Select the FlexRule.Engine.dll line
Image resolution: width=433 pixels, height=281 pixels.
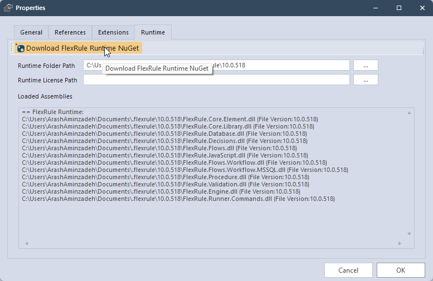tap(161, 191)
